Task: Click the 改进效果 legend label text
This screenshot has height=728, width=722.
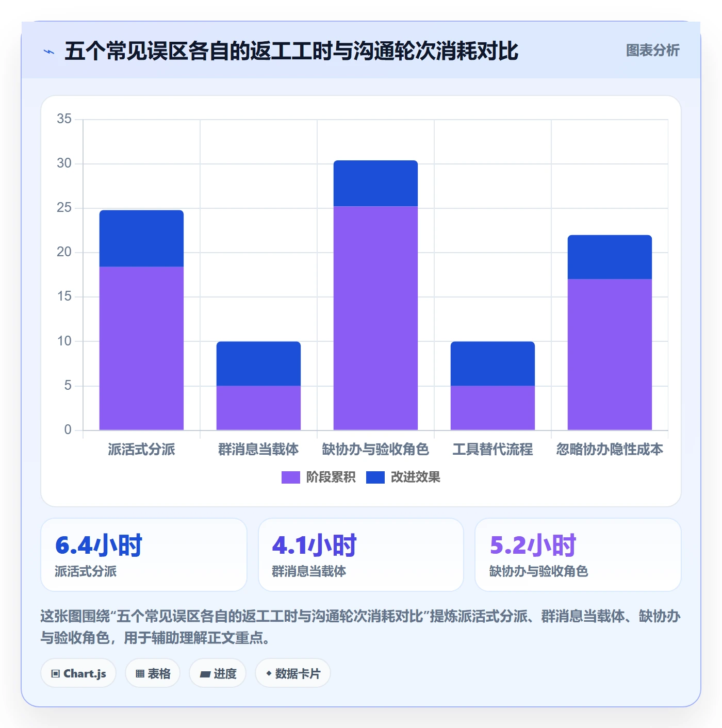Action: (416, 477)
